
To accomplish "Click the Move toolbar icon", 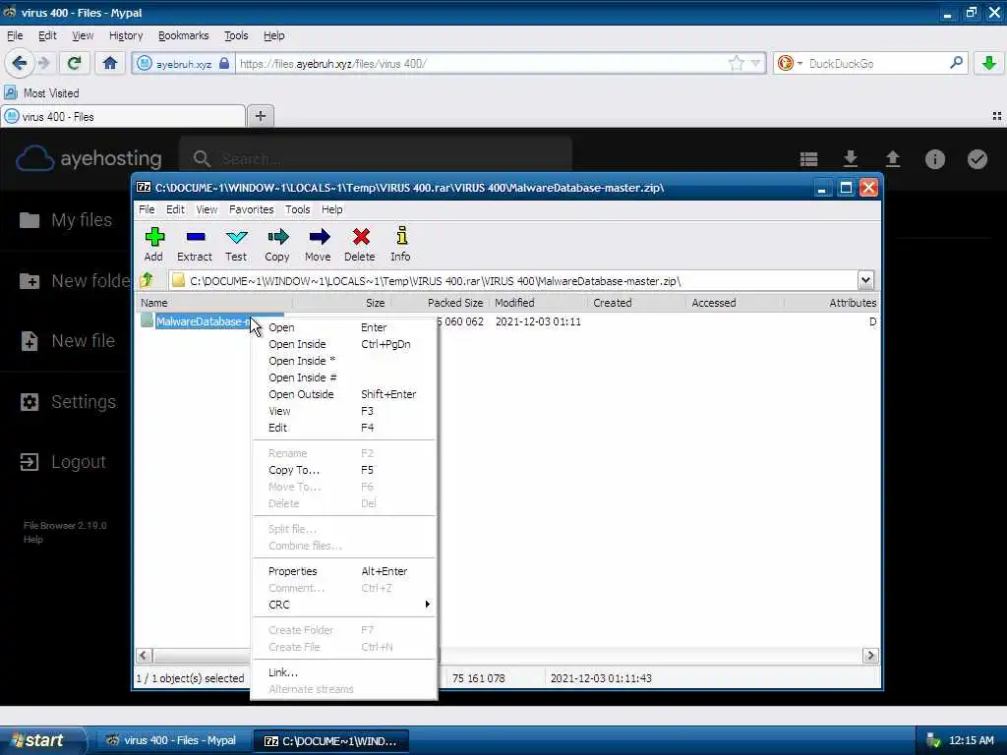I will (x=319, y=244).
